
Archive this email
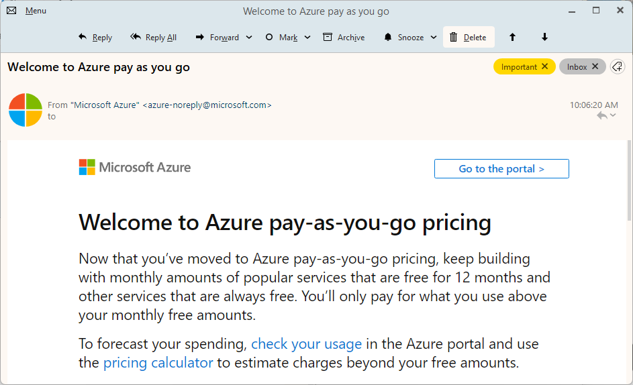coord(344,38)
